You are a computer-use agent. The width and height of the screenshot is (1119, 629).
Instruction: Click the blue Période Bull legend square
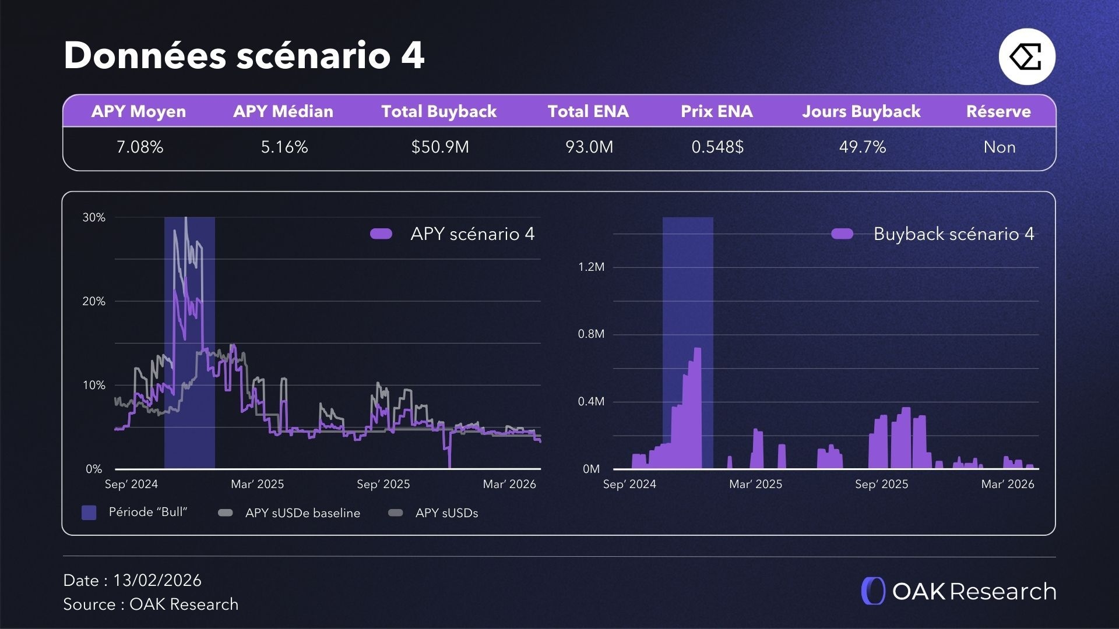(x=89, y=513)
